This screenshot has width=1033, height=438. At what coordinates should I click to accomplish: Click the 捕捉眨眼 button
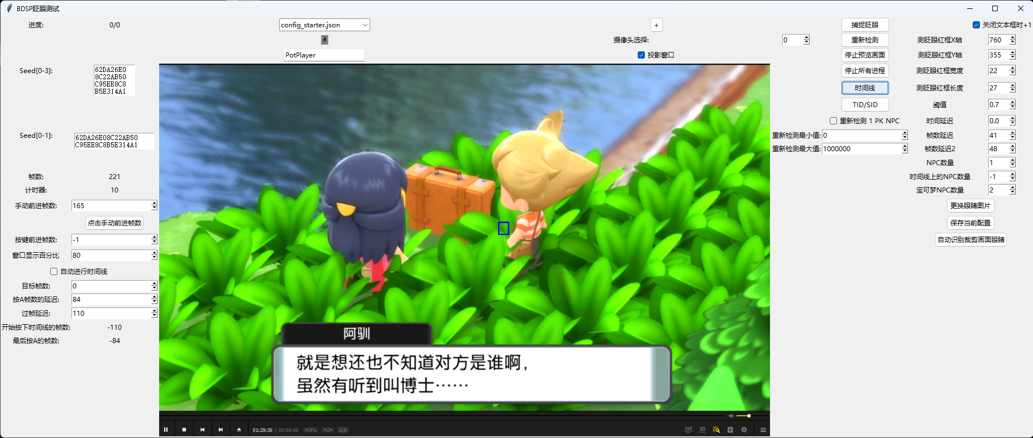(864, 25)
